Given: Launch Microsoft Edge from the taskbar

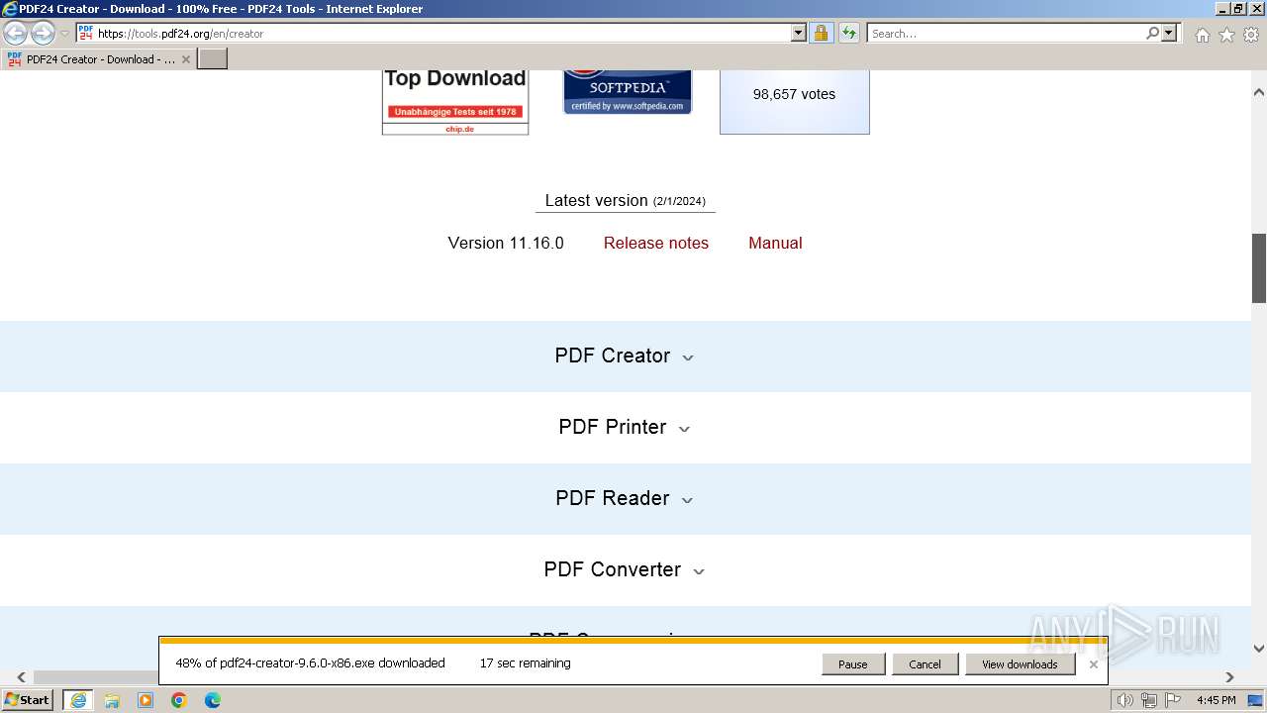Looking at the screenshot, I should 213,700.
